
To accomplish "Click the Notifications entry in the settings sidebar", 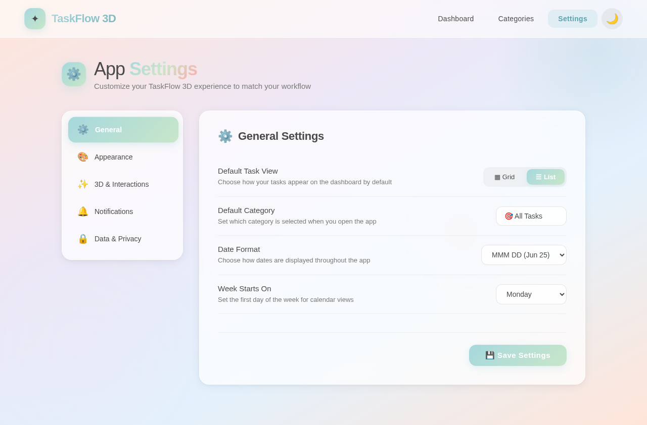I will (x=113, y=211).
